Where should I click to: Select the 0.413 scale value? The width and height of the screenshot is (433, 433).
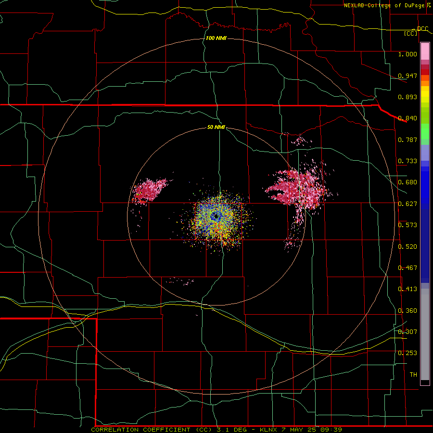pos(408,289)
